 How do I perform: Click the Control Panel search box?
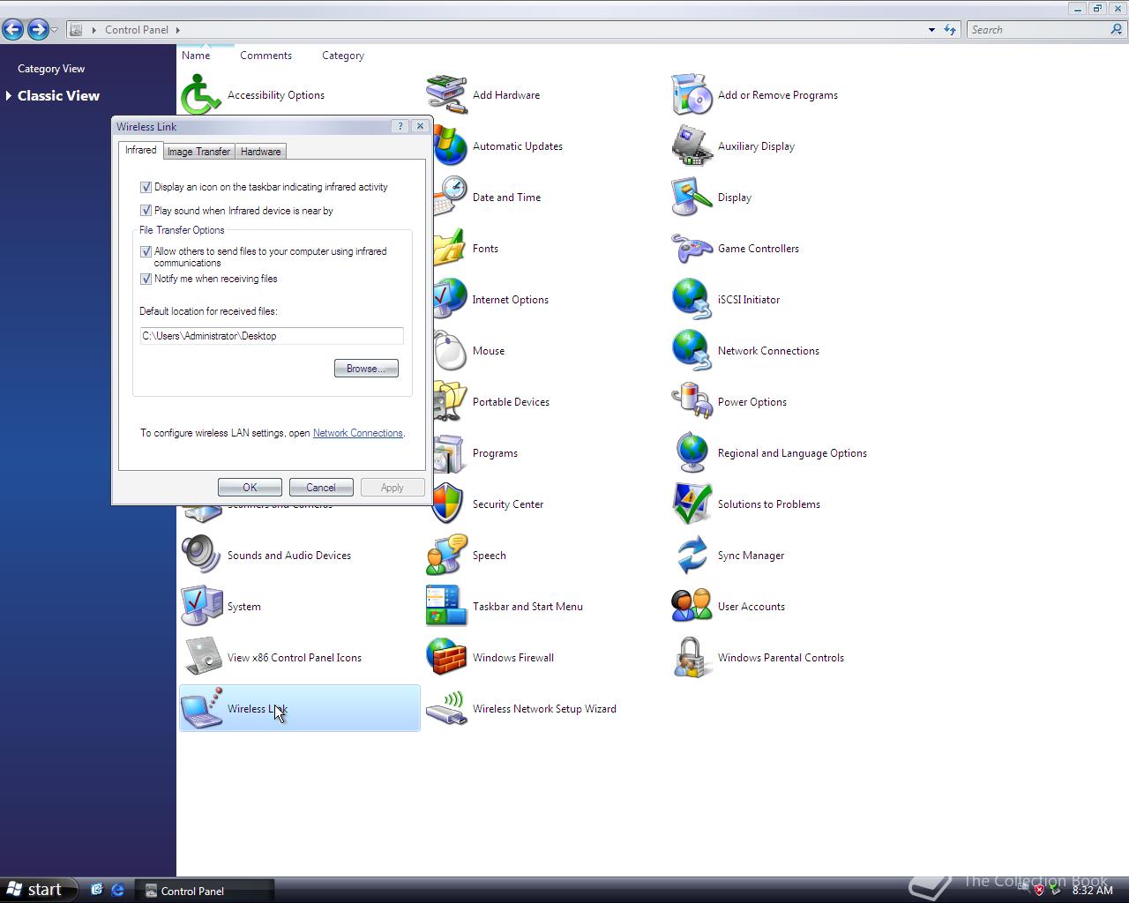1037,29
